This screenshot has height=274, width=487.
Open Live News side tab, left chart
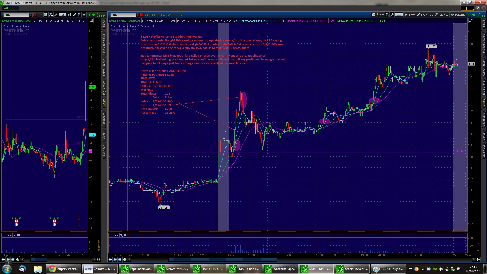pos(104,151)
